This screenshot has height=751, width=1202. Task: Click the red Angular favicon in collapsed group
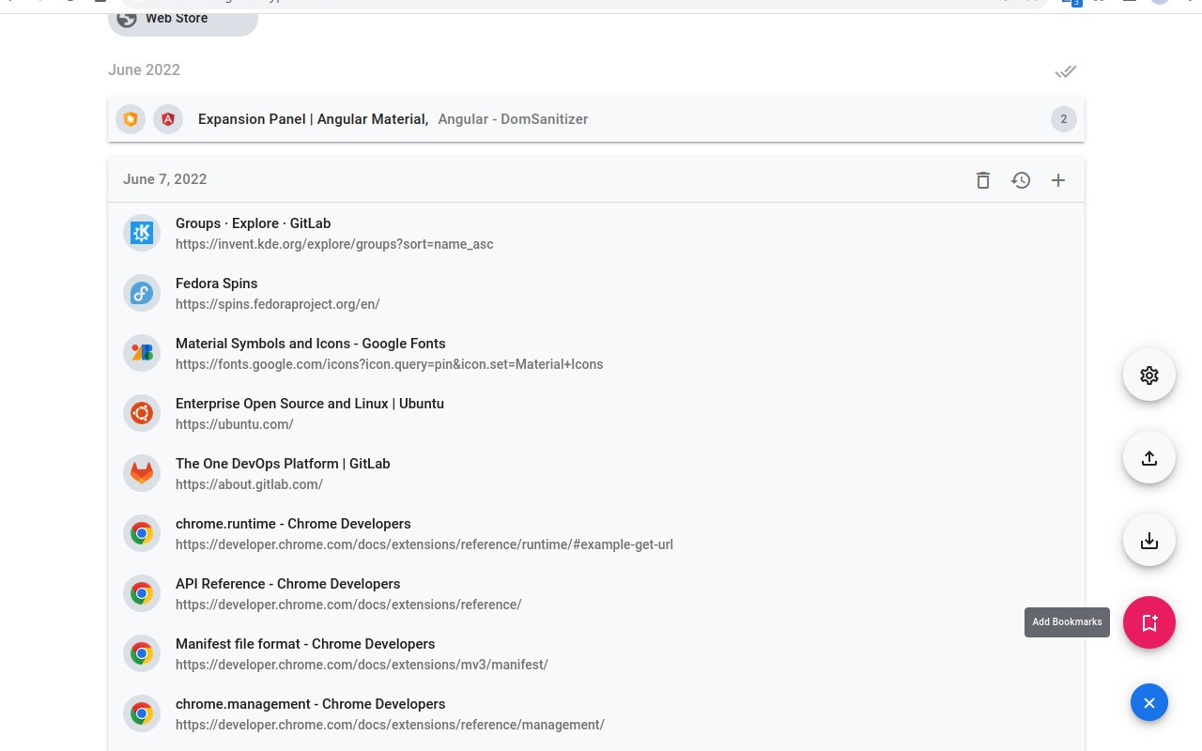pos(168,119)
